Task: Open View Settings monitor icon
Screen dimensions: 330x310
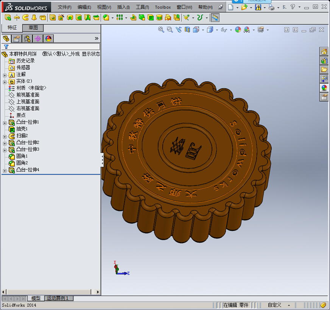Action: 261,30
